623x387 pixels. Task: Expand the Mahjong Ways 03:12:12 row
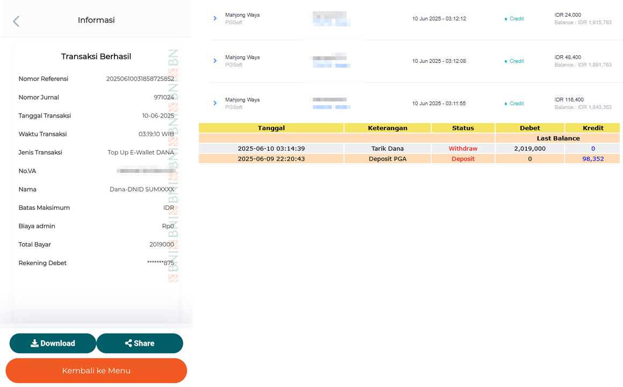[x=215, y=18]
